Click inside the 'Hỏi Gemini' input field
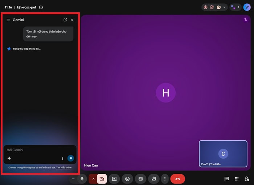Viewport: 254px width, 185px height. [x=40, y=150]
